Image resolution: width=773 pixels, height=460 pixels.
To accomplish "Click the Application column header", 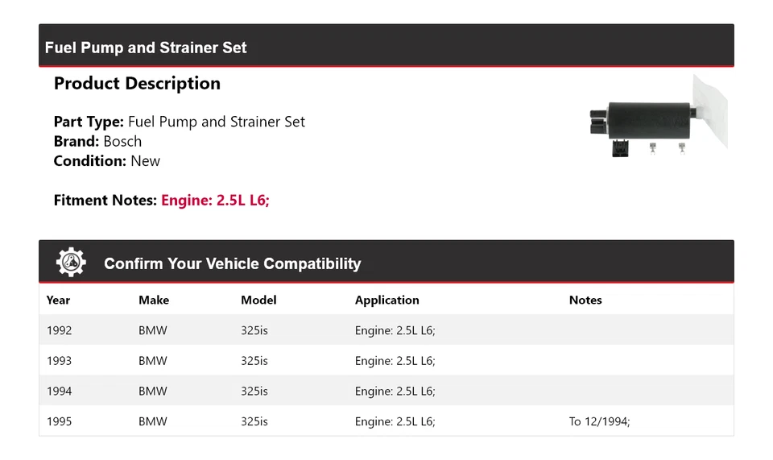I will pos(386,300).
